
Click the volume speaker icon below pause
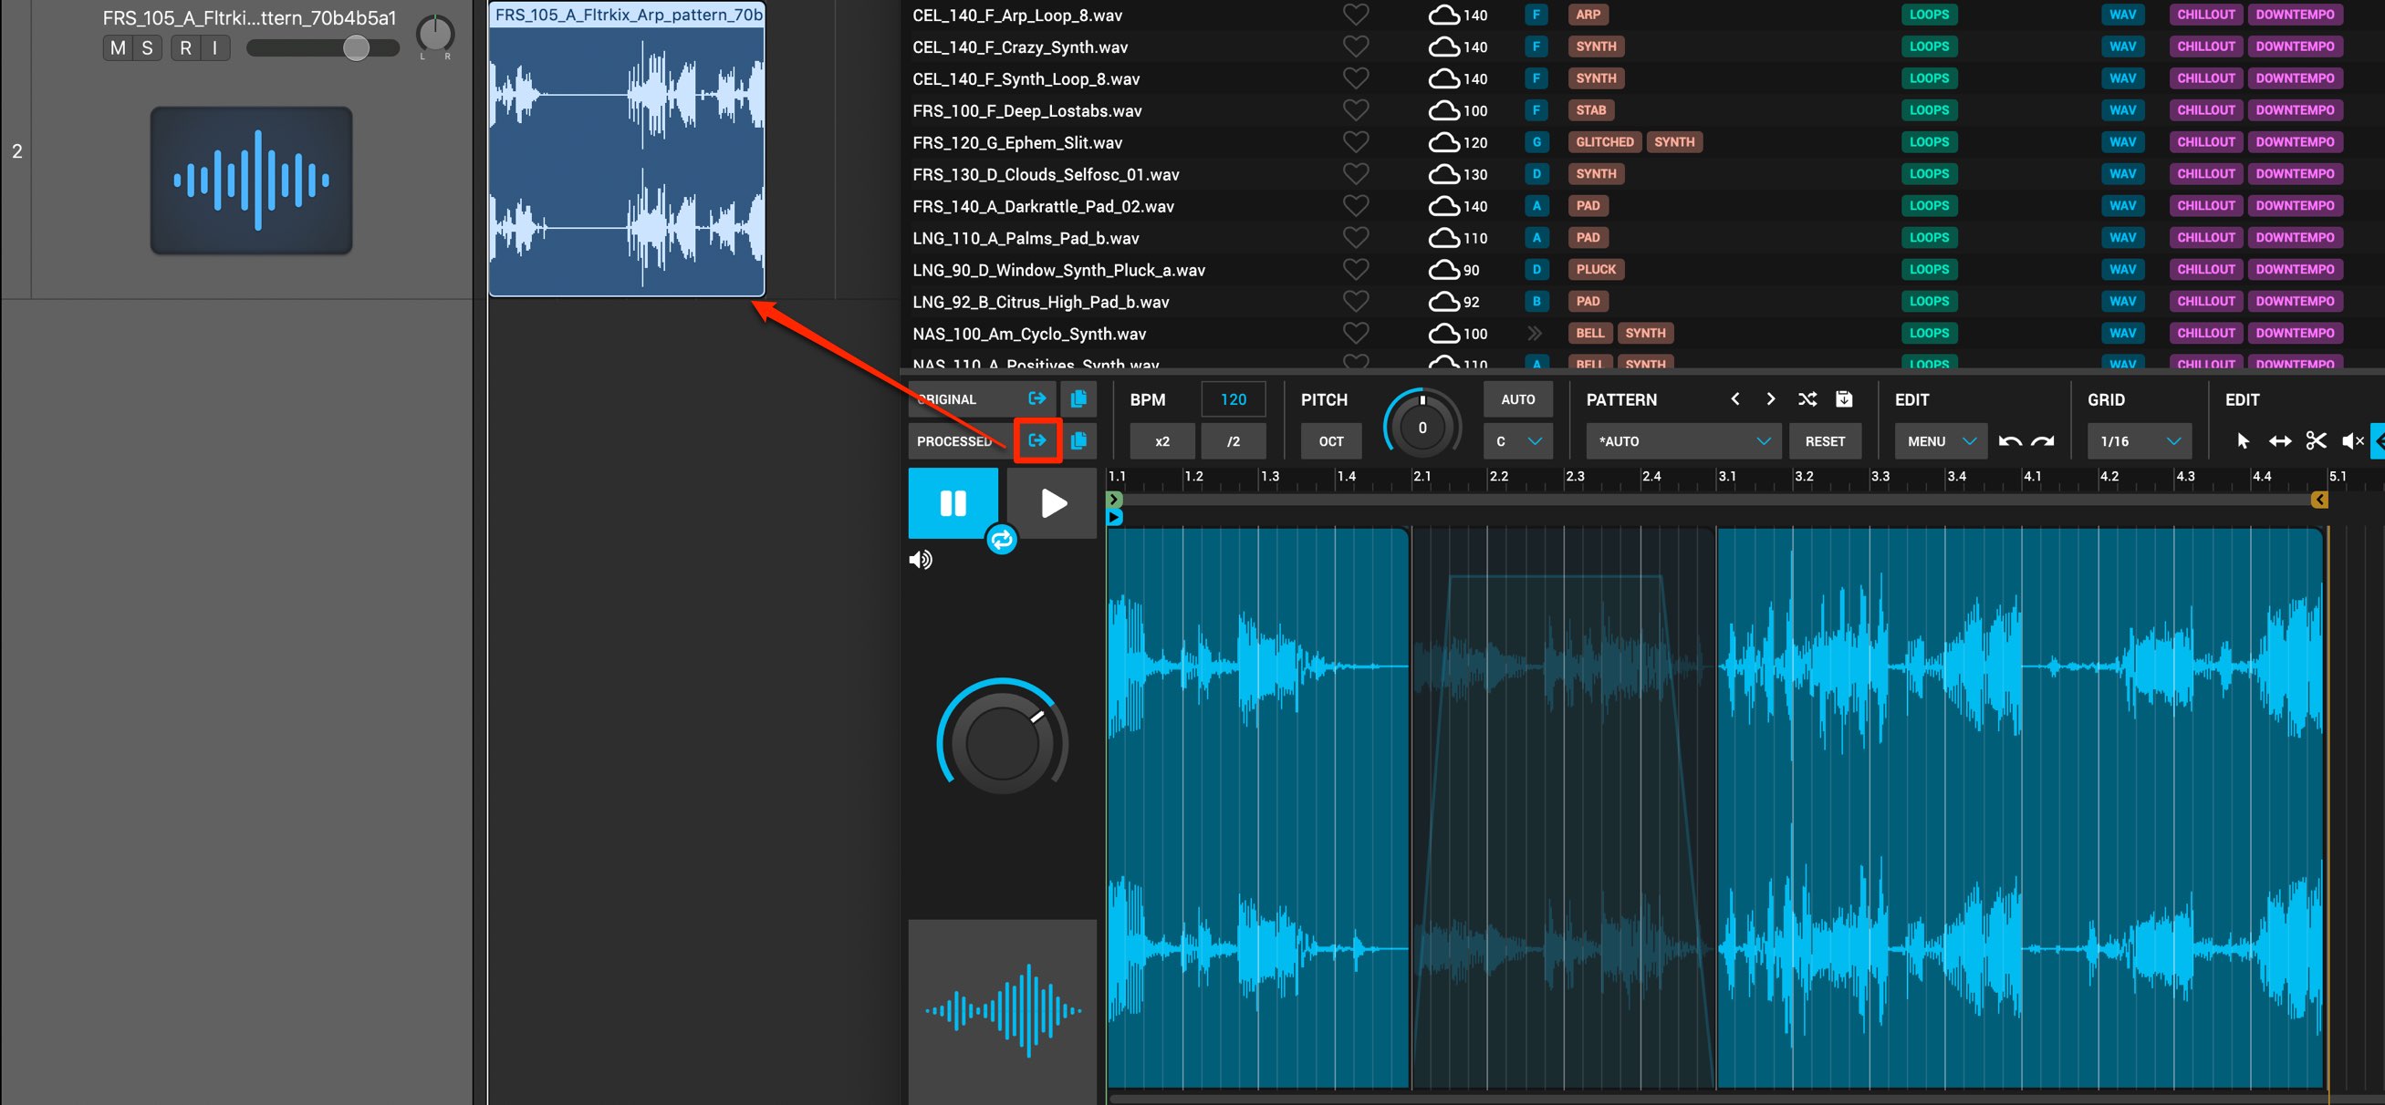click(921, 560)
